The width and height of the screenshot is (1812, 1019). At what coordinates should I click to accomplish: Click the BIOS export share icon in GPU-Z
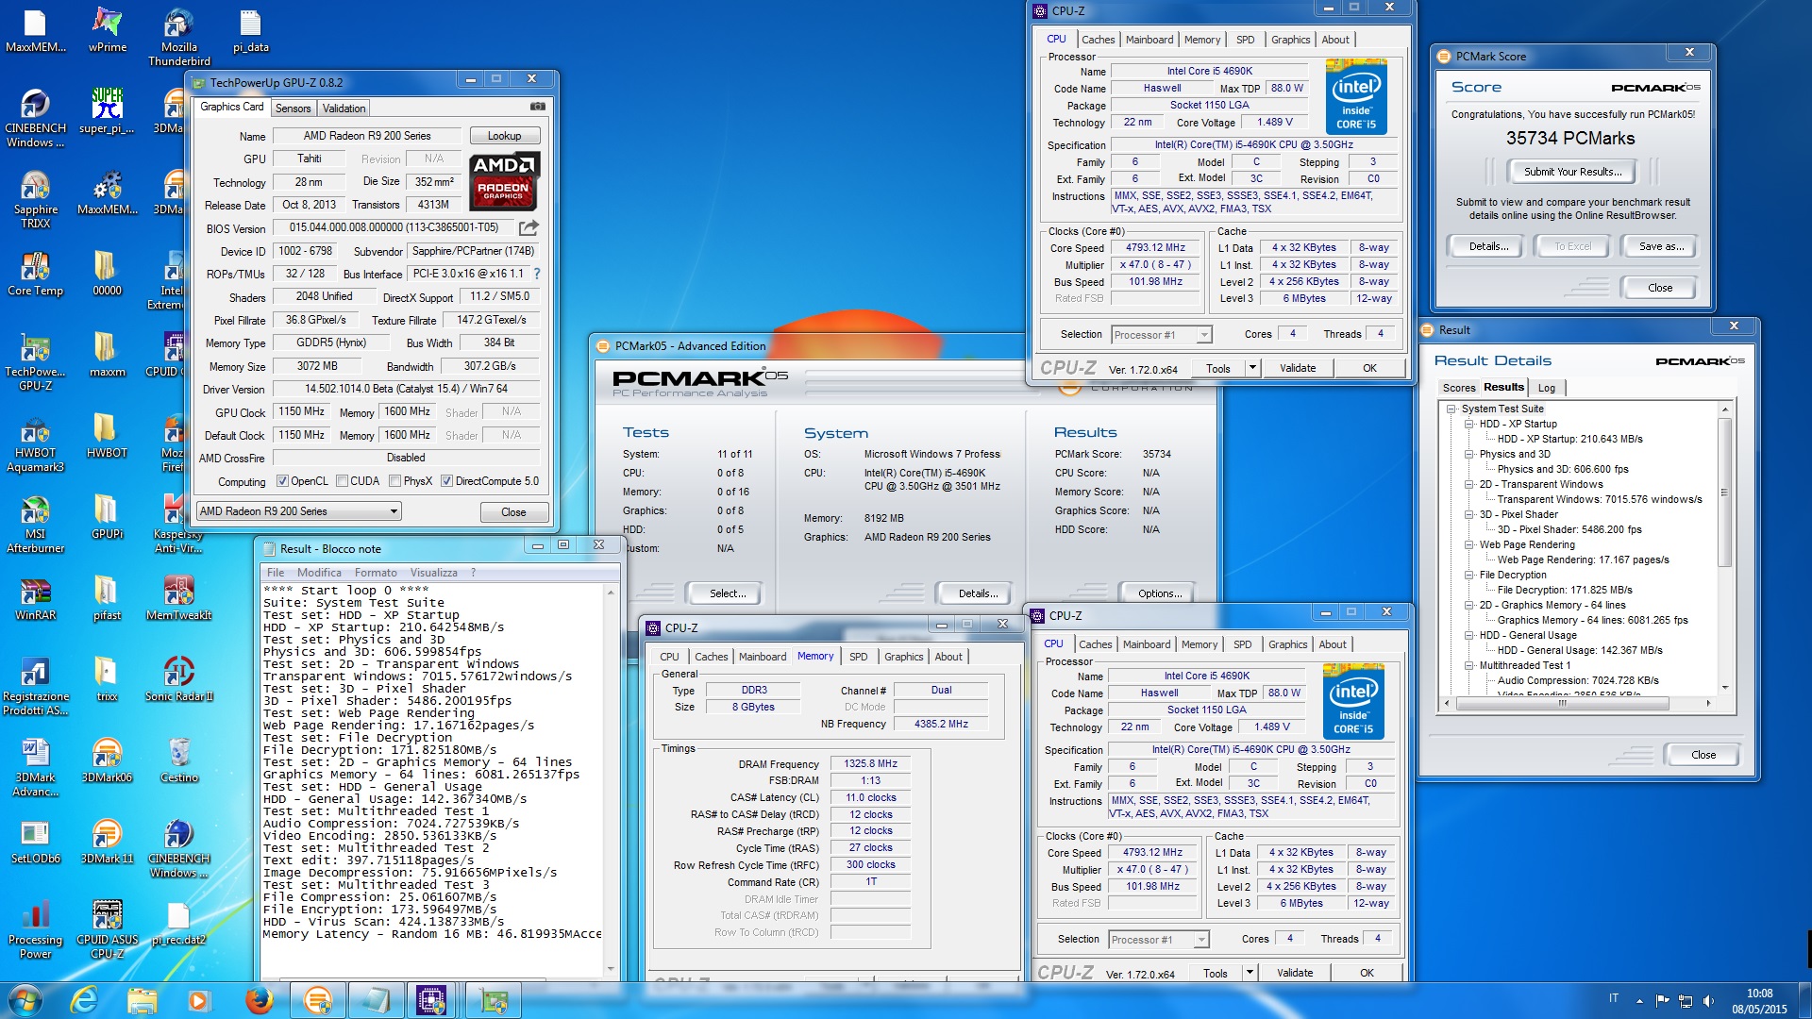point(528,227)
